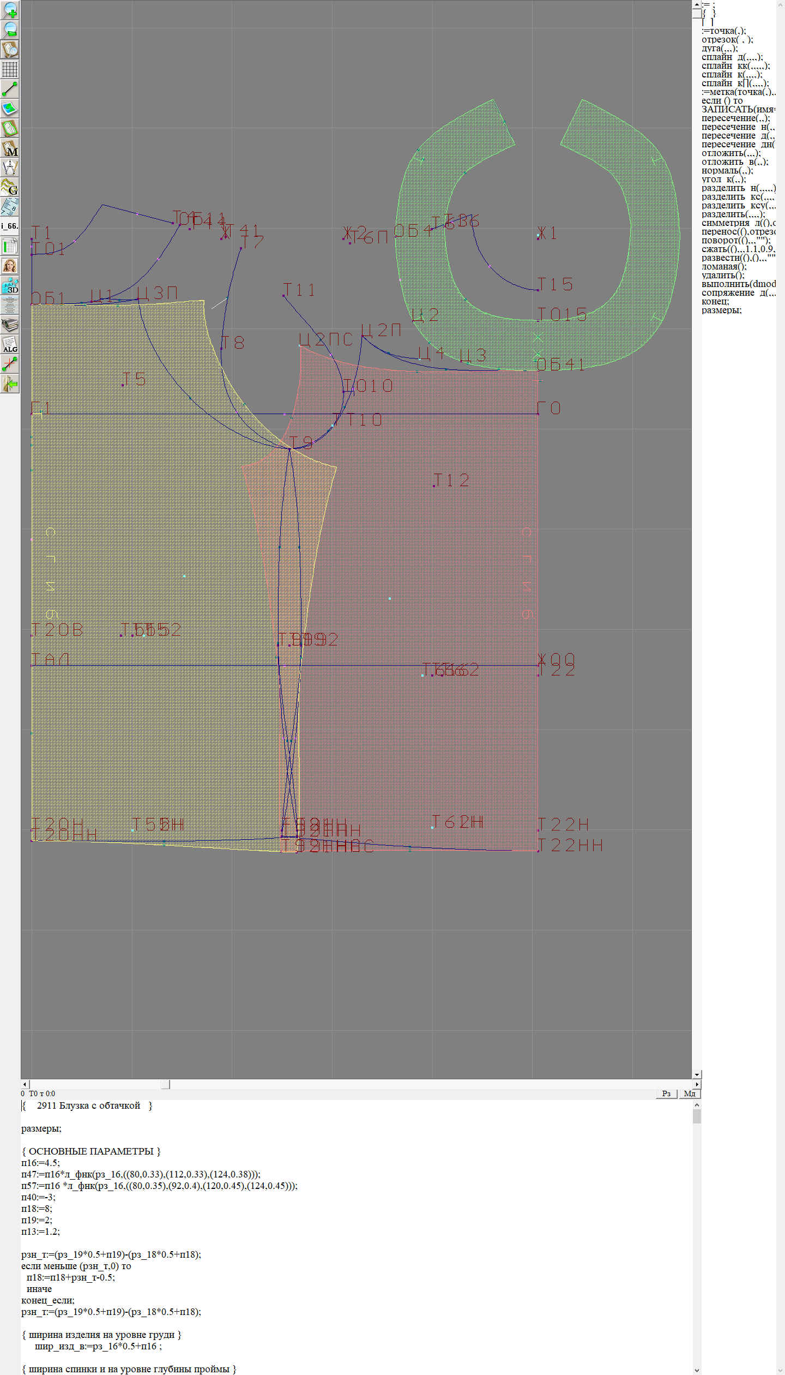Insert the 'сопряжение д' command

(739, 292)
